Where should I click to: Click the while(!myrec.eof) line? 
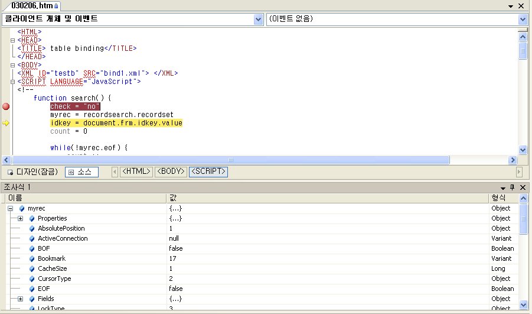pyautogui.click(x=89, y=148)
